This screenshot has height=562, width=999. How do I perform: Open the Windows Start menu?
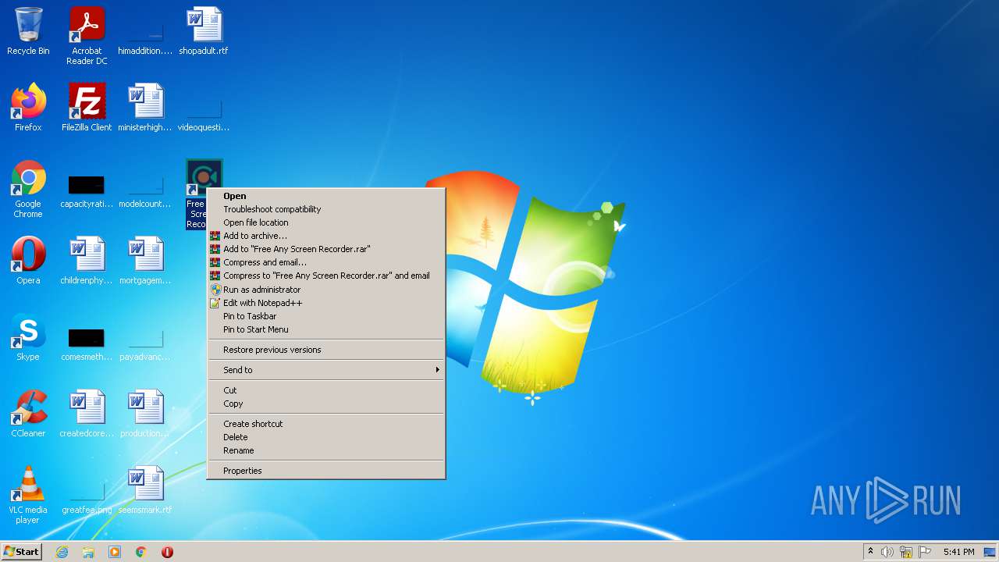tap(22, 552)
